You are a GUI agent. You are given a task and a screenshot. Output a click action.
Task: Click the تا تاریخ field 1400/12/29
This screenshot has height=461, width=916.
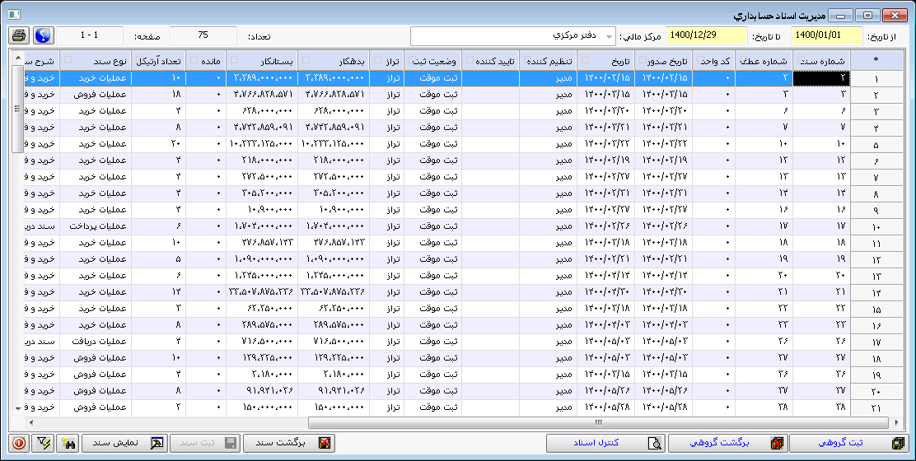[x=707, y=35]
